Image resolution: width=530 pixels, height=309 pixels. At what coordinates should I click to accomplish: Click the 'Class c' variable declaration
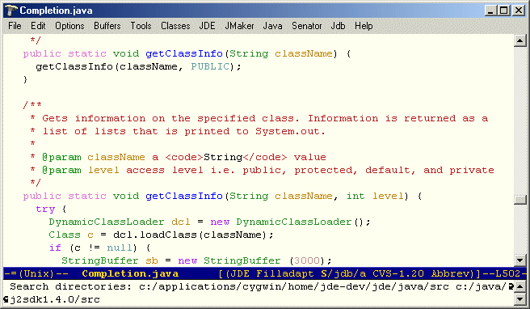[71, 235]
